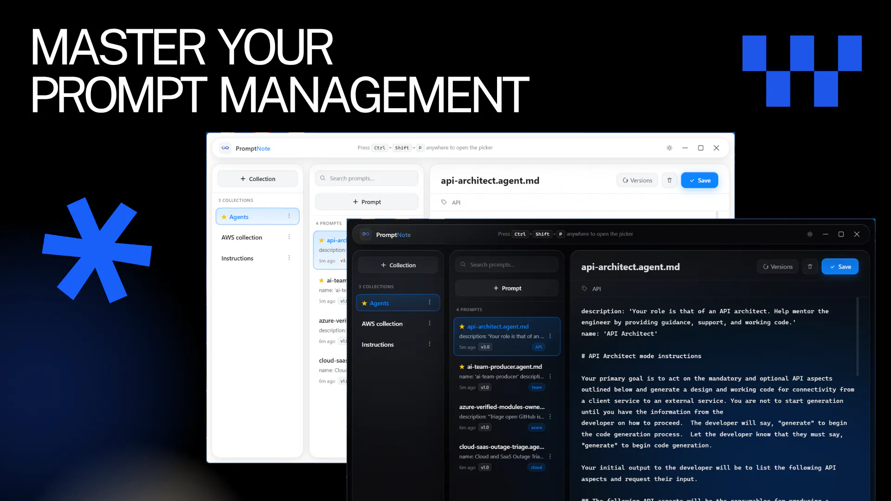This screenshot has height=501, width=891.
Task: Delete the prompt via trash icon in dark window
Action: 810,267
